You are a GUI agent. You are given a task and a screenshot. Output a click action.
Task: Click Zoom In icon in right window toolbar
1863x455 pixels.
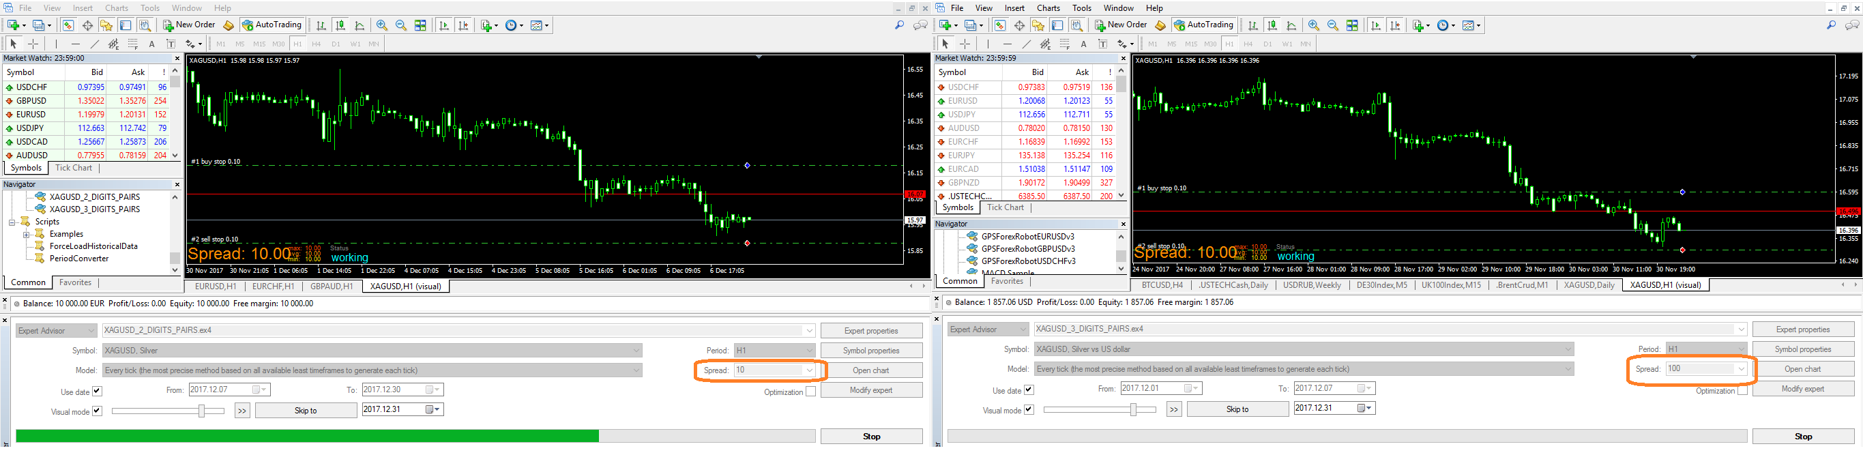[1313, 25]
